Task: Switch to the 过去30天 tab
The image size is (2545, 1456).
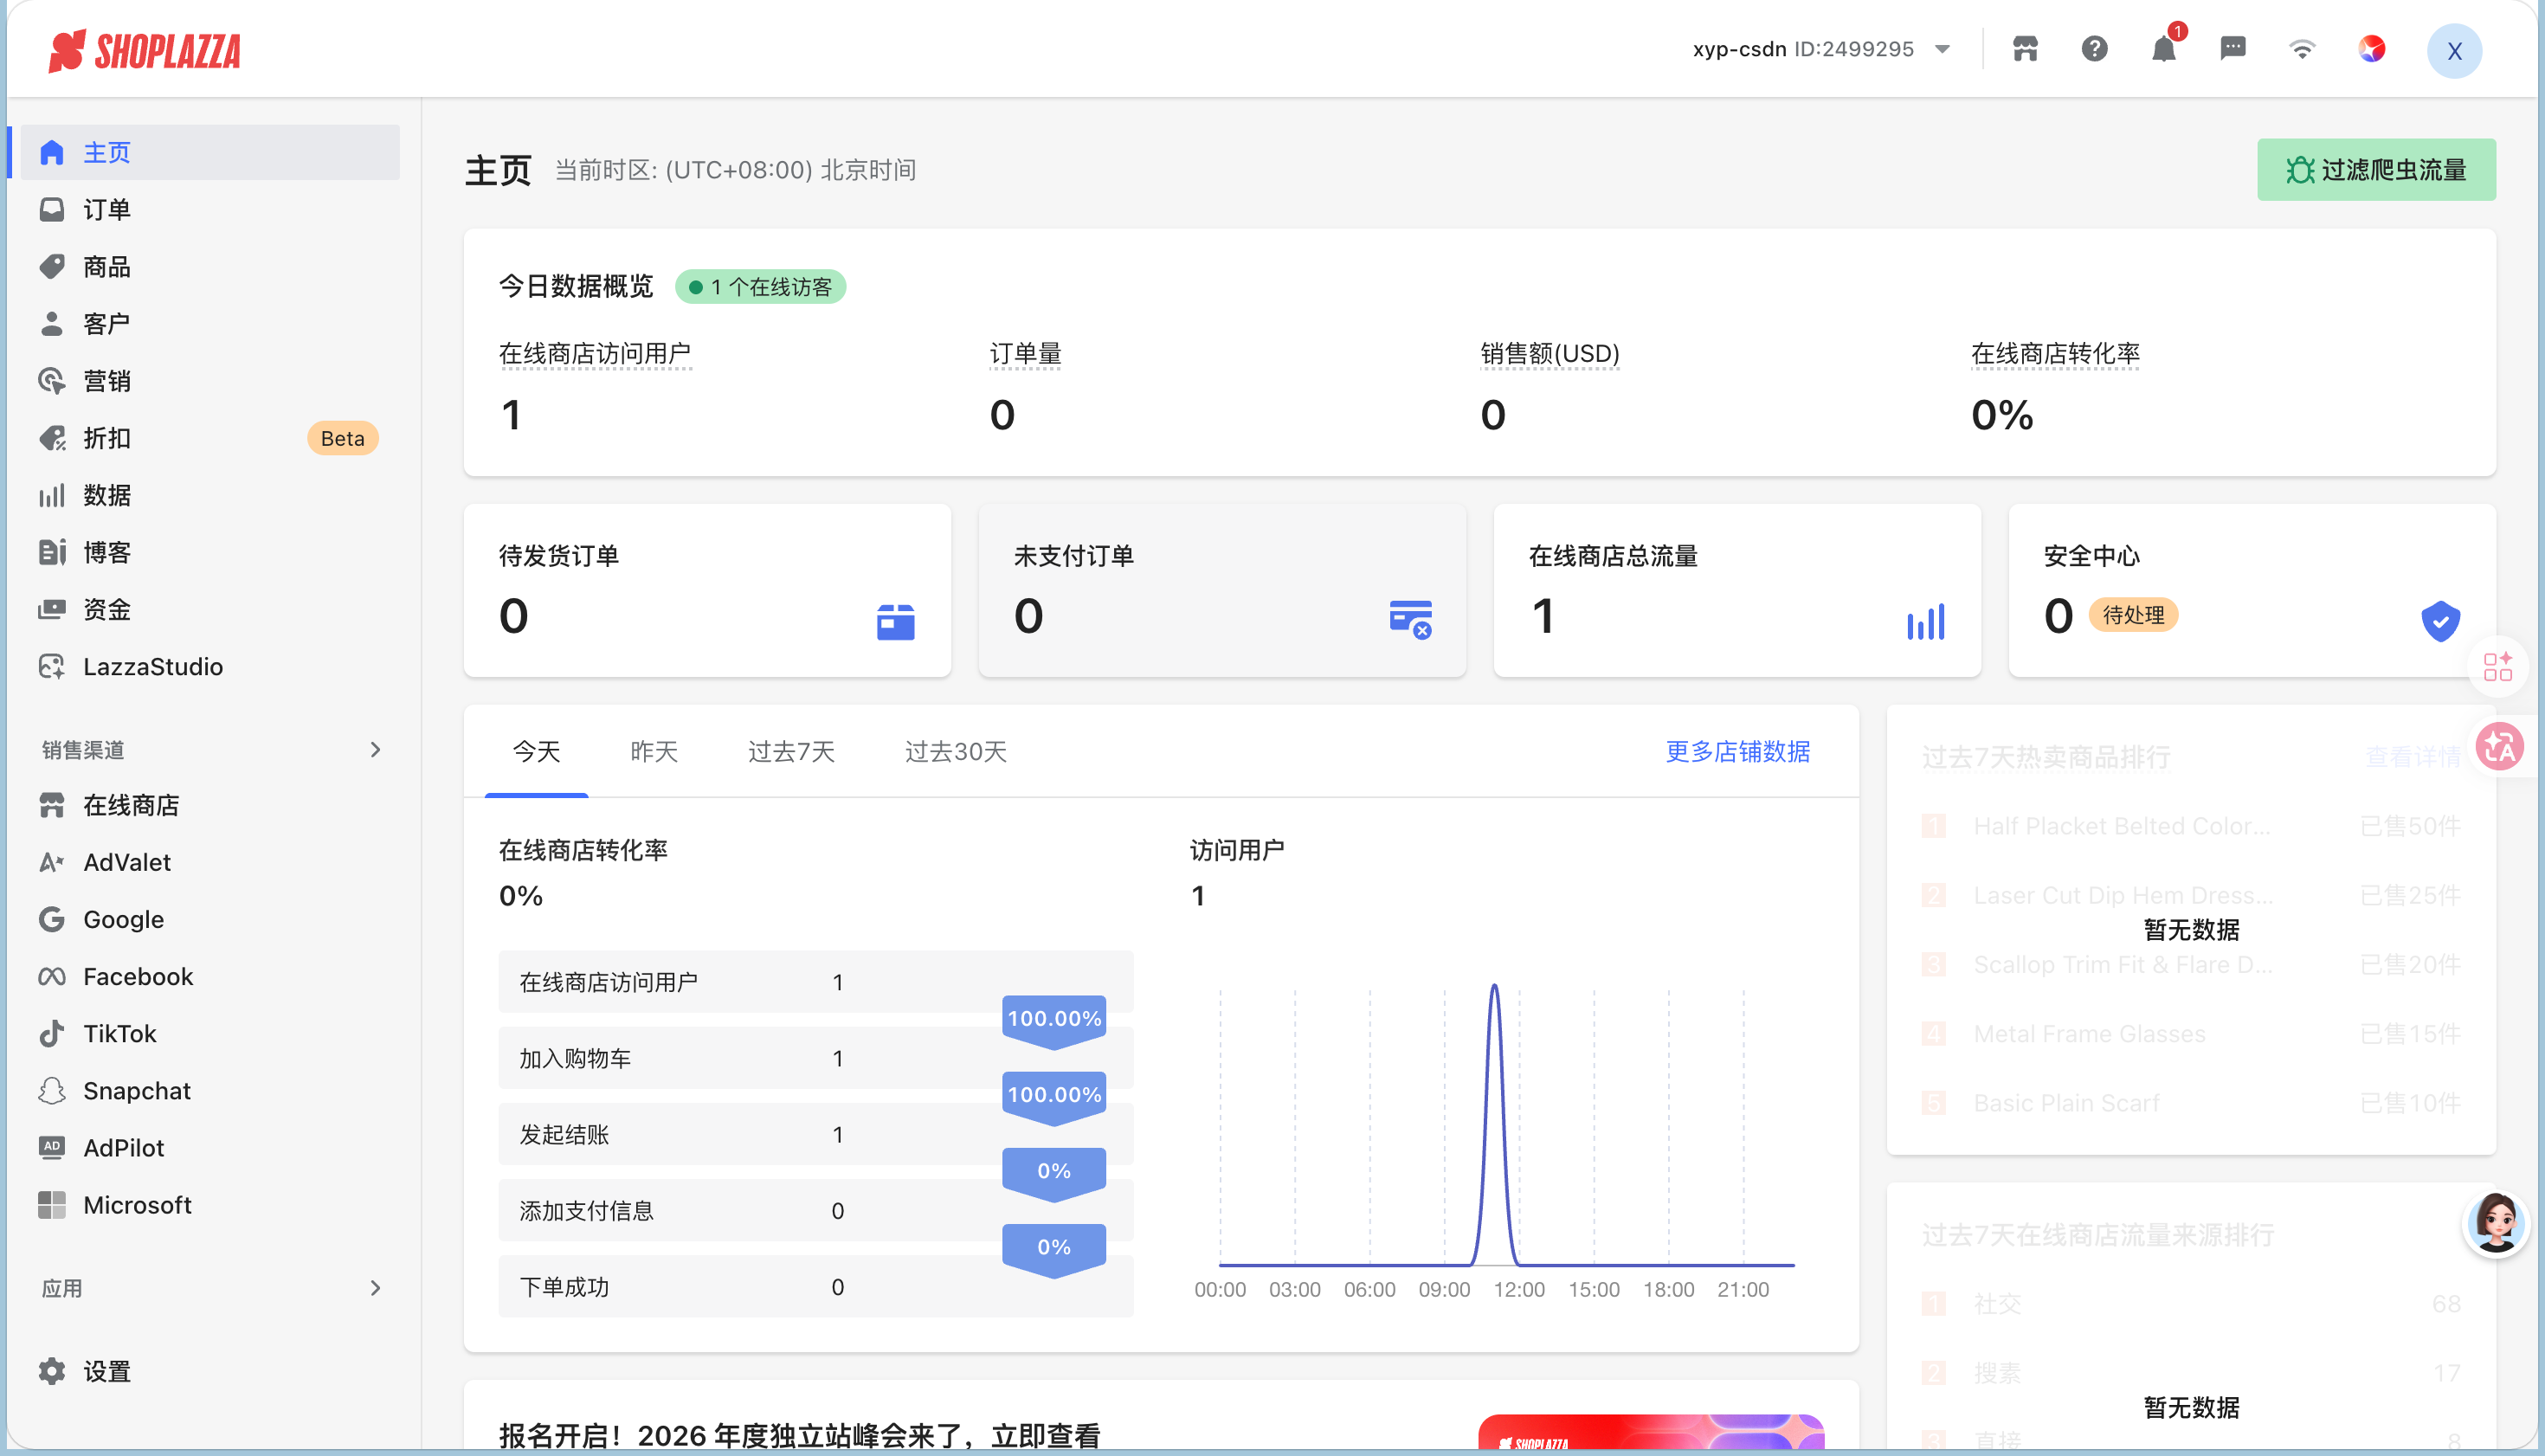Action: 955,751
